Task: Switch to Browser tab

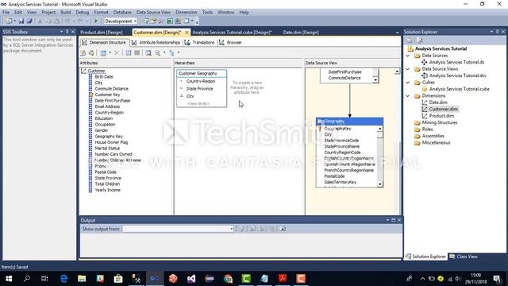Action: tap(231, 42)
